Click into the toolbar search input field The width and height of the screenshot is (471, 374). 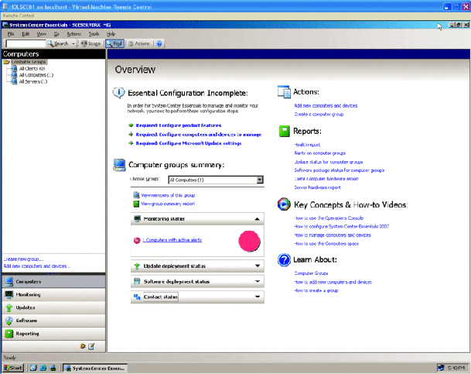tap(26, 43)
